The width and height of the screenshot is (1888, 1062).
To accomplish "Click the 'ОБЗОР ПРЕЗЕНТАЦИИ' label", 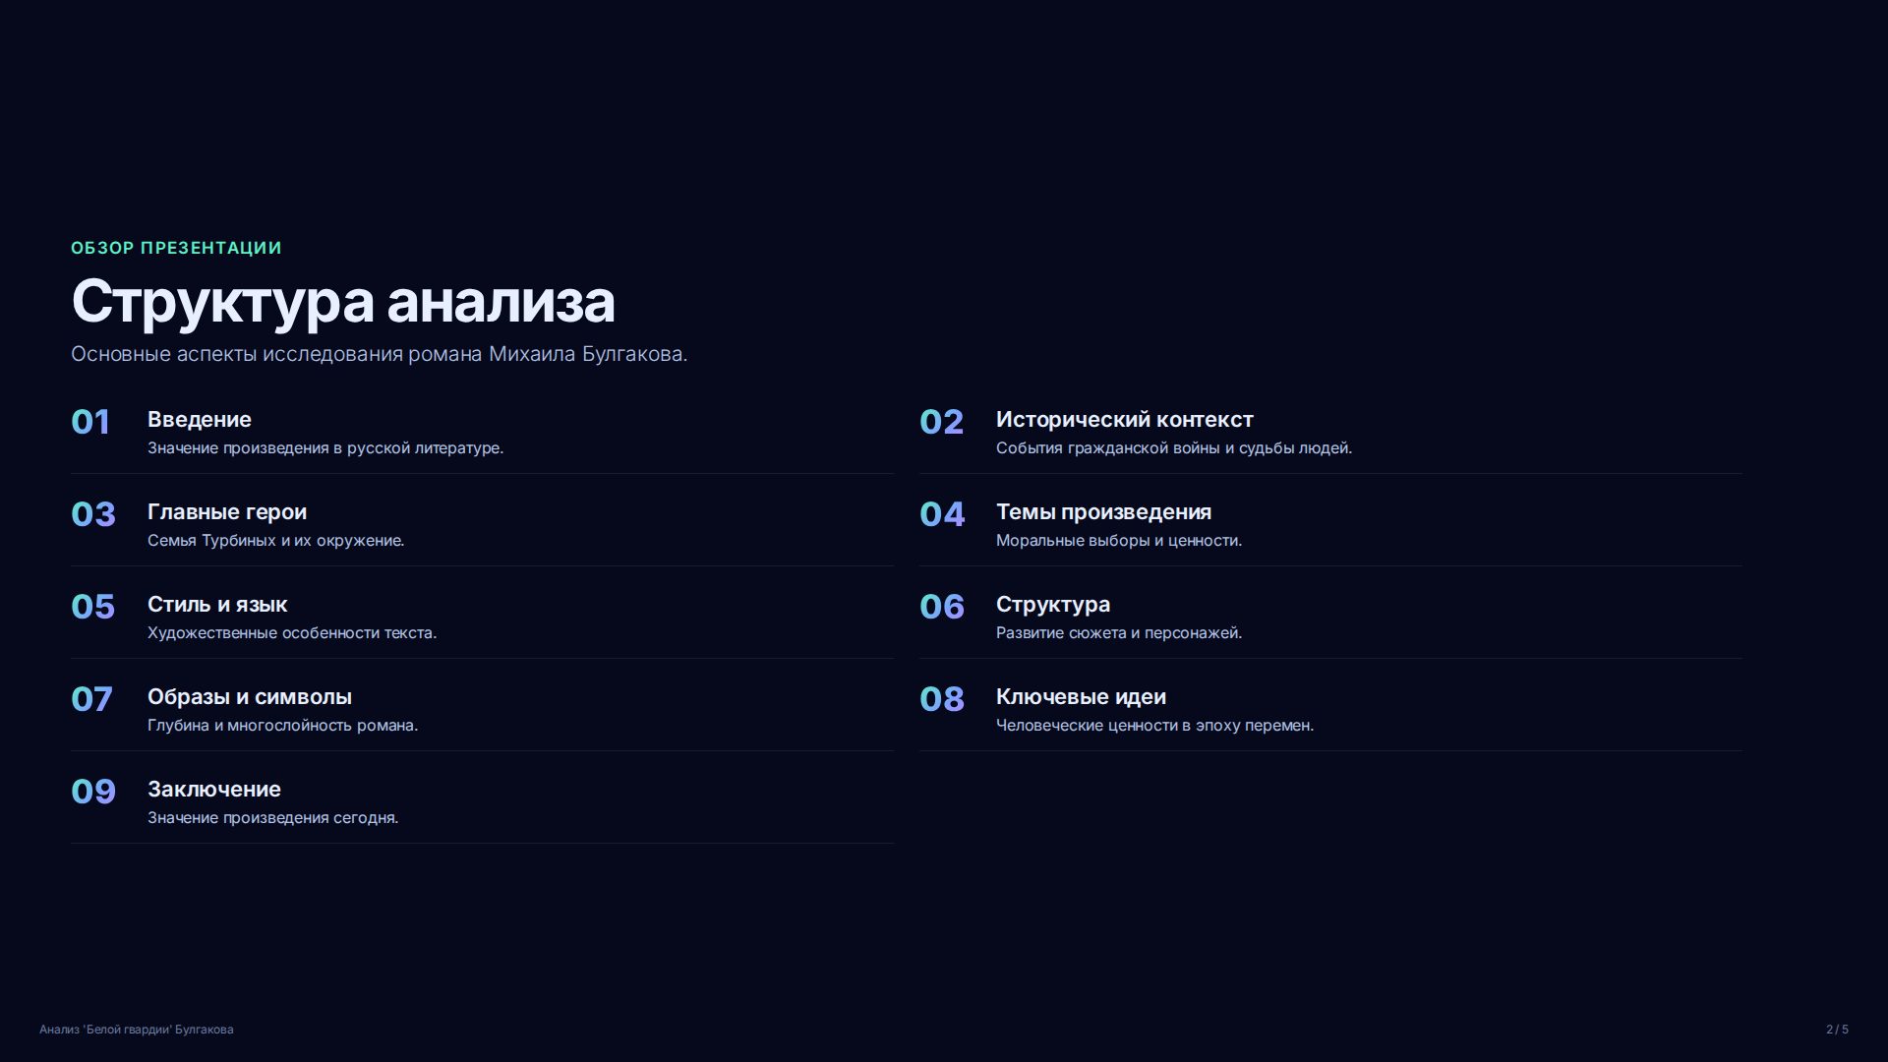I will 176,248.
